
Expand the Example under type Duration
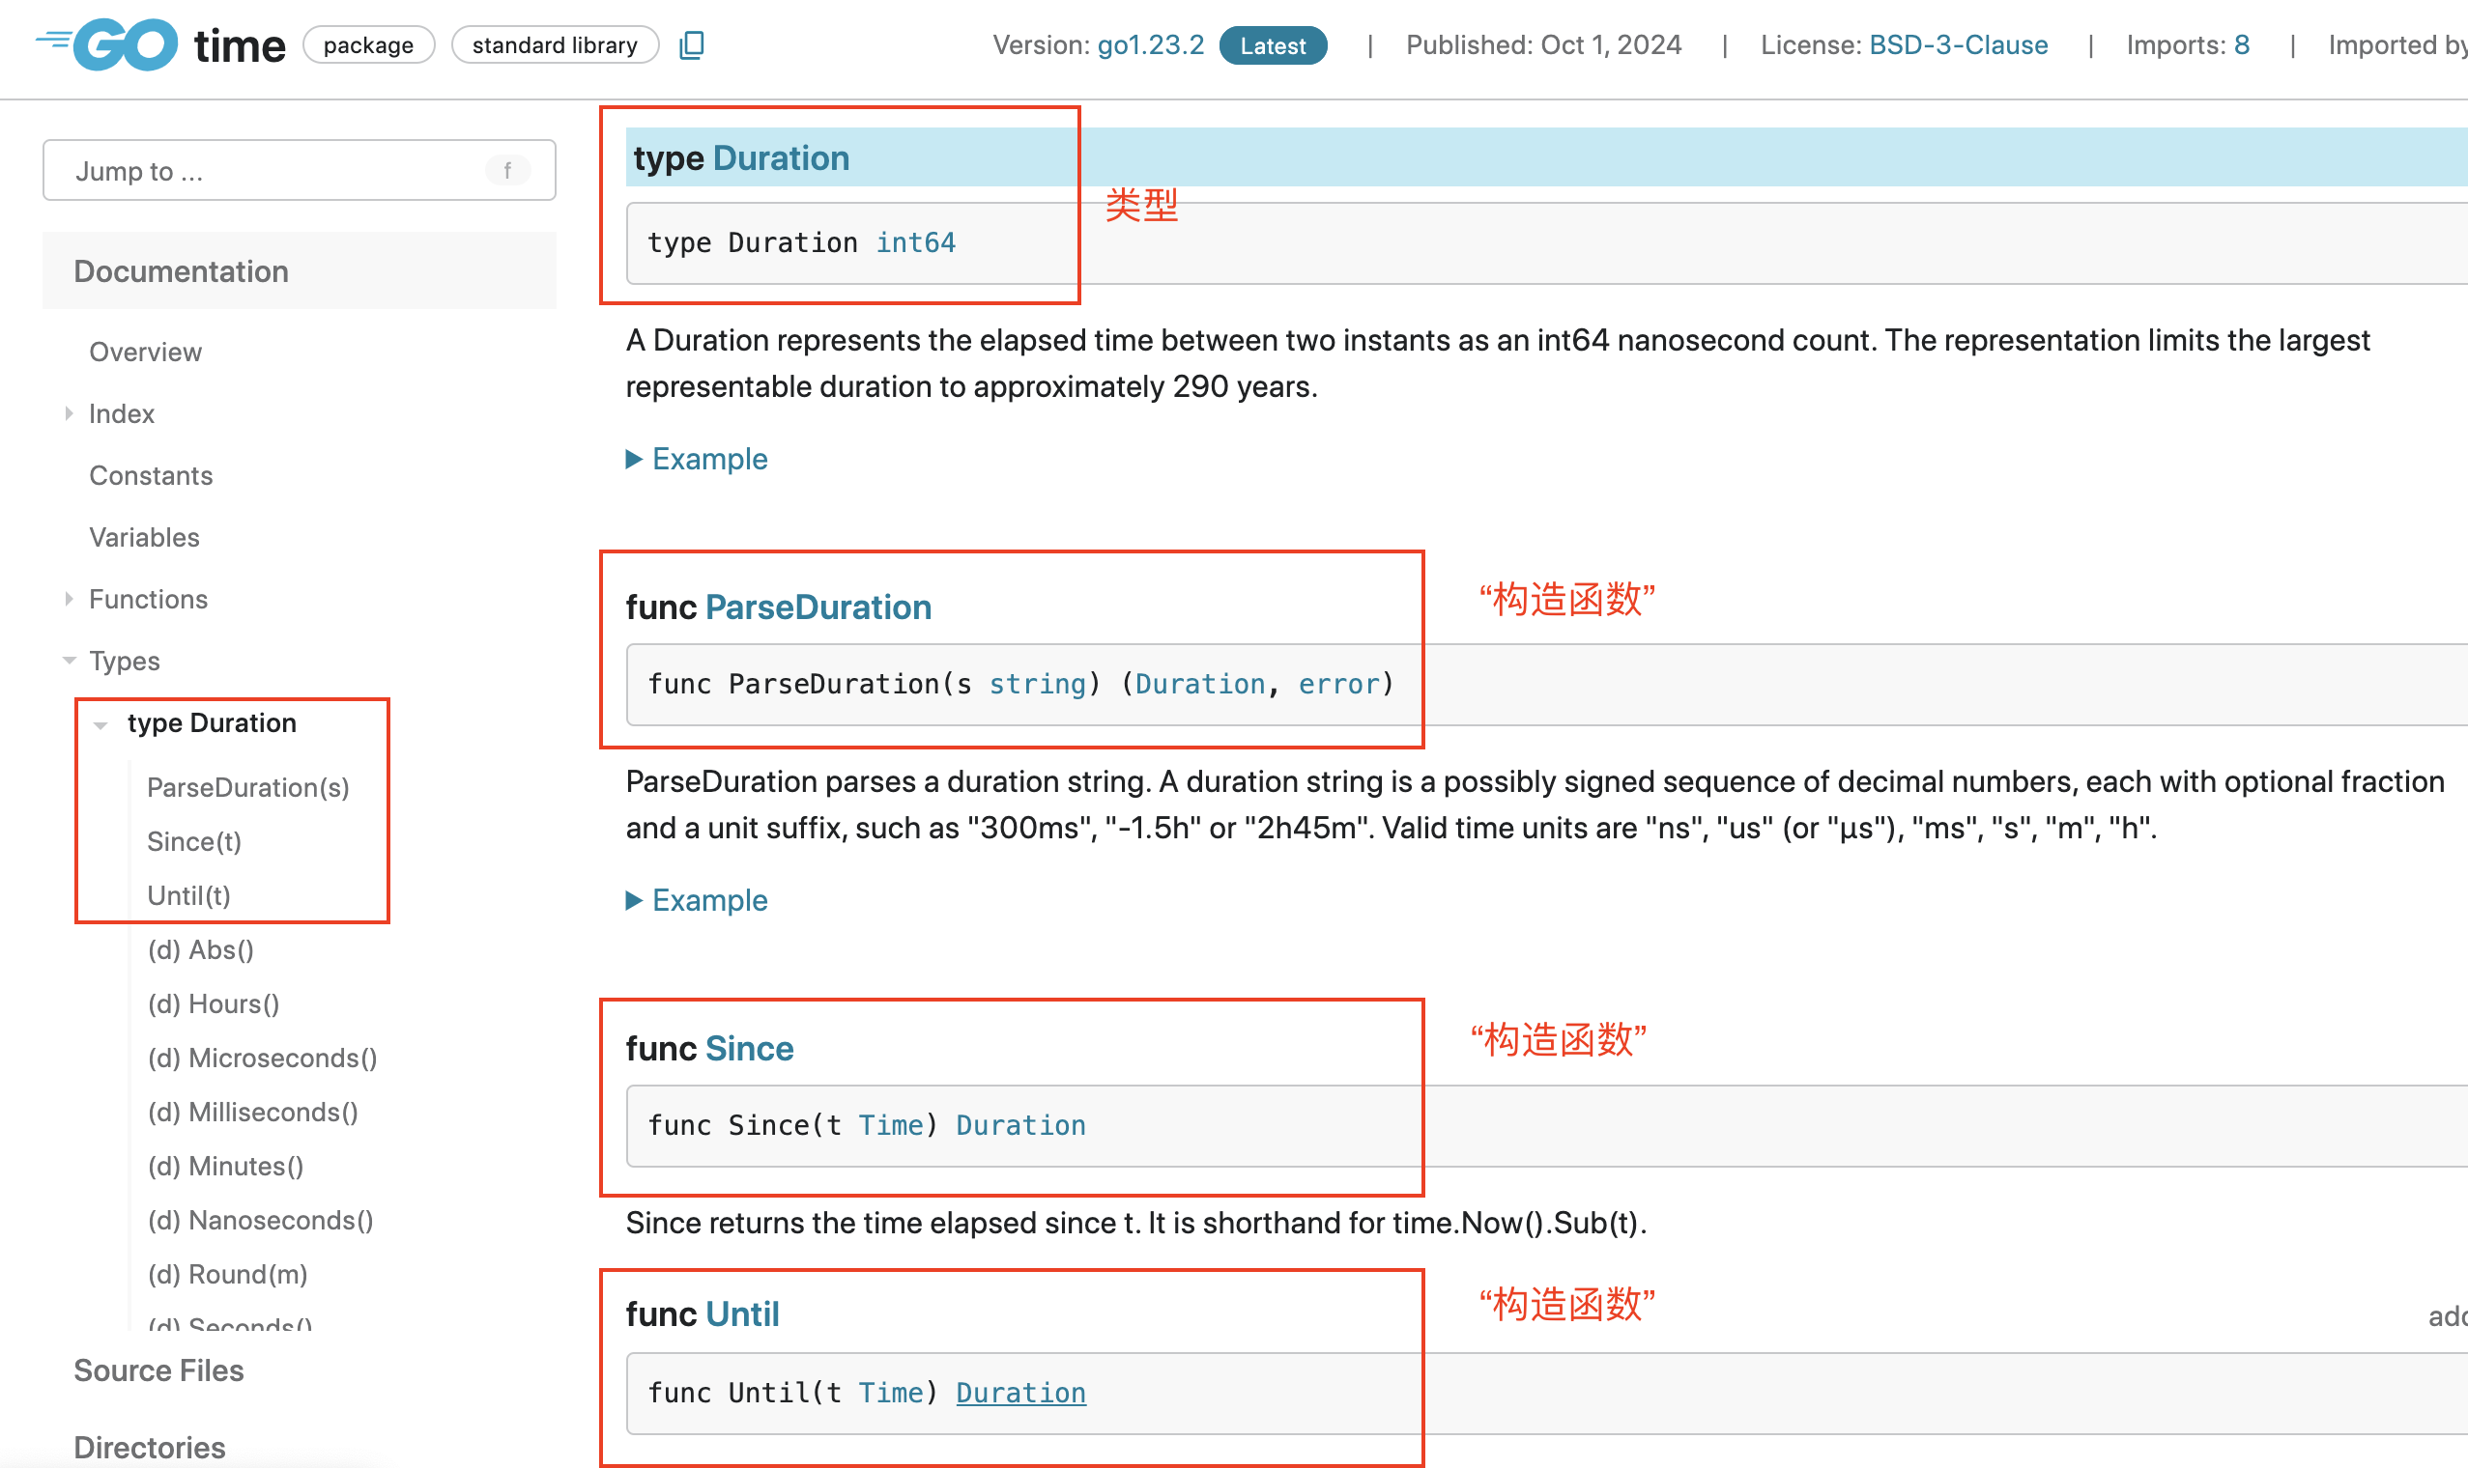(697, 459)
